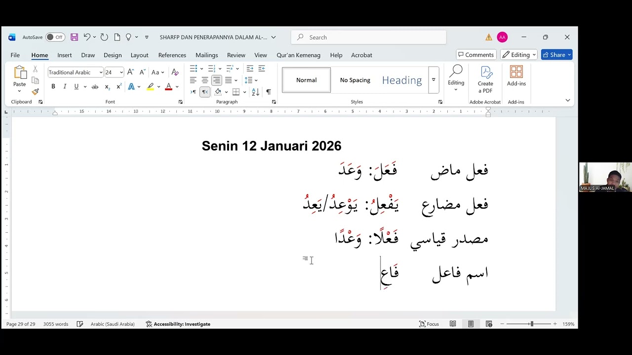Open the Add-ins pane
The height and width of the screenshot is (355, 632).
(x=516, y=76)
